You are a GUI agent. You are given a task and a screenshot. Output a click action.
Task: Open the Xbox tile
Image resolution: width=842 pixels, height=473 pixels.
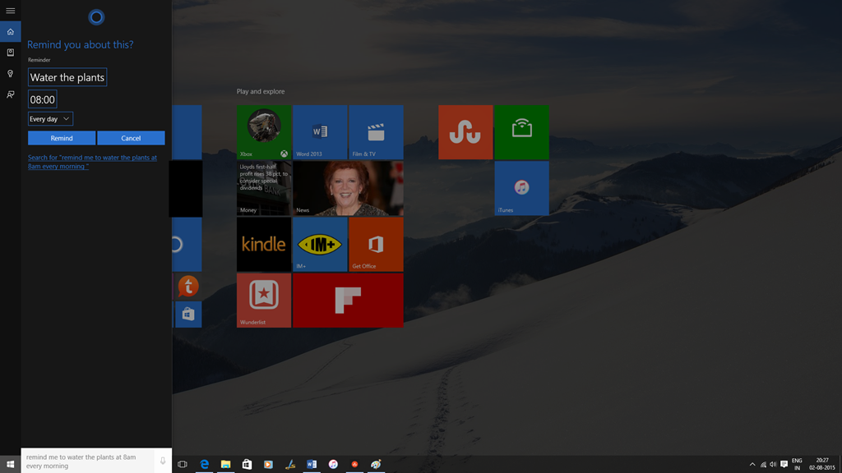pos(264,132)
